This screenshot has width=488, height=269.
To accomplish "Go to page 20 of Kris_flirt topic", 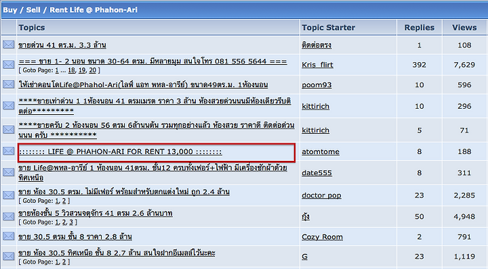I will (x=93, y=70).
